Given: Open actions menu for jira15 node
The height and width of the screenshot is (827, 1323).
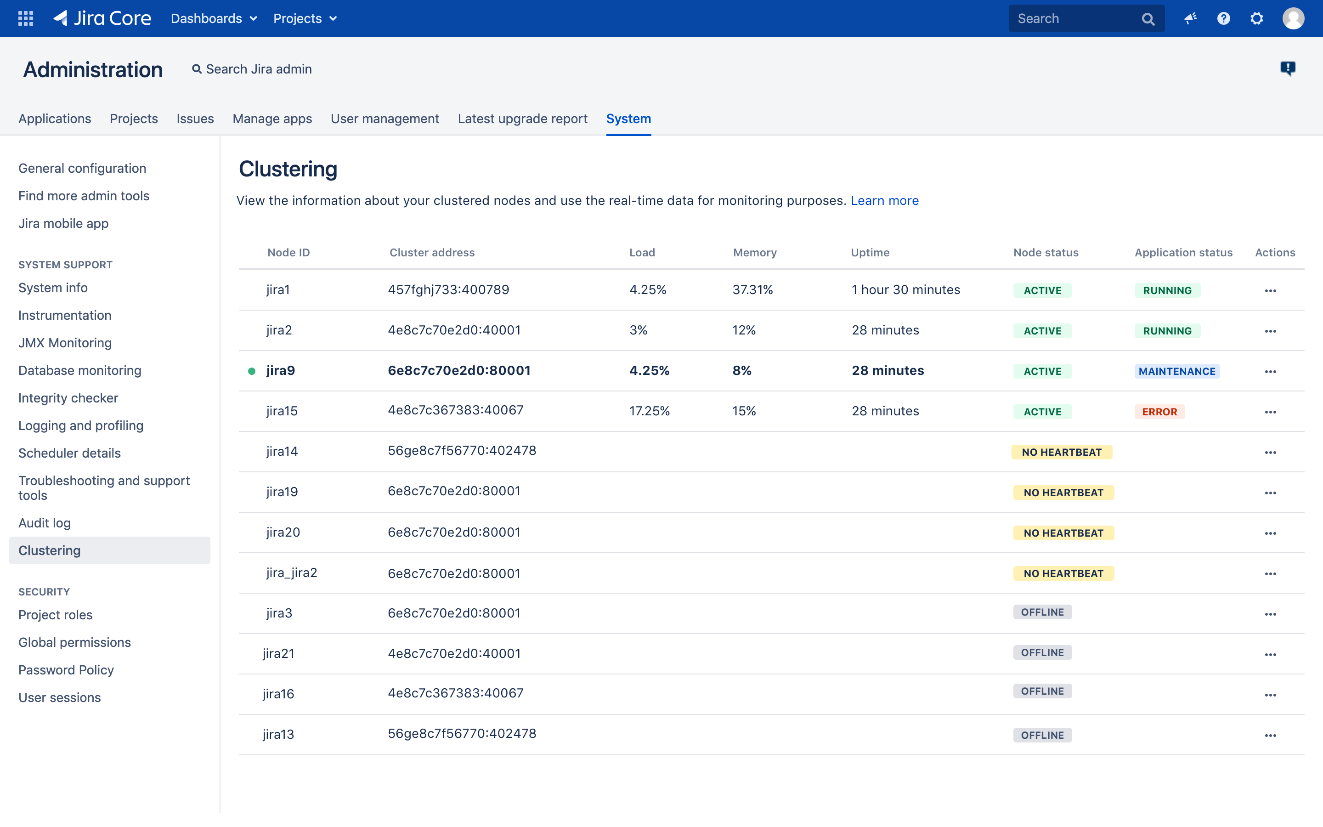Looking at the screenshot, I should [1270, 412].
